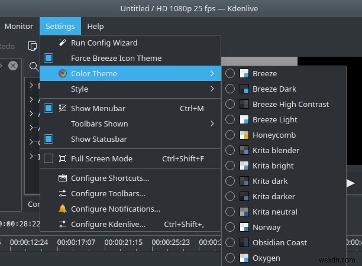Select the Obsidian Coast radio button
The image size is (362, 266).
coord(230,242)
